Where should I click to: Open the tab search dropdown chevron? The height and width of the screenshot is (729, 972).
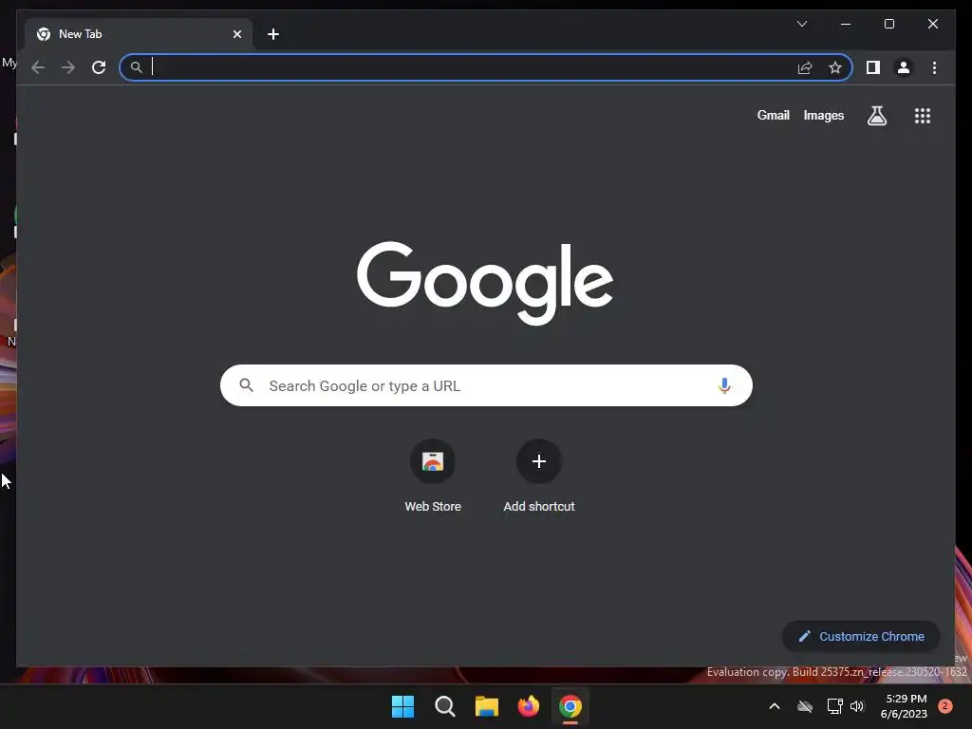pos(801,24)
